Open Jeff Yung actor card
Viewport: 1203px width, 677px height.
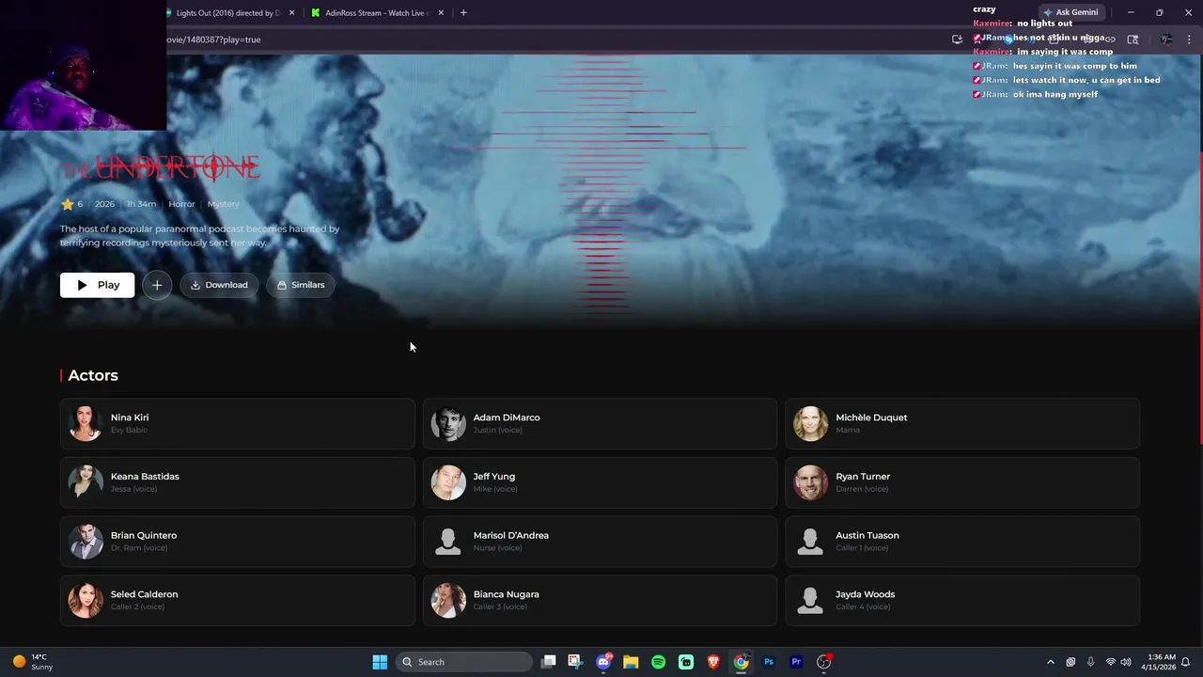[x=600, y=482]
